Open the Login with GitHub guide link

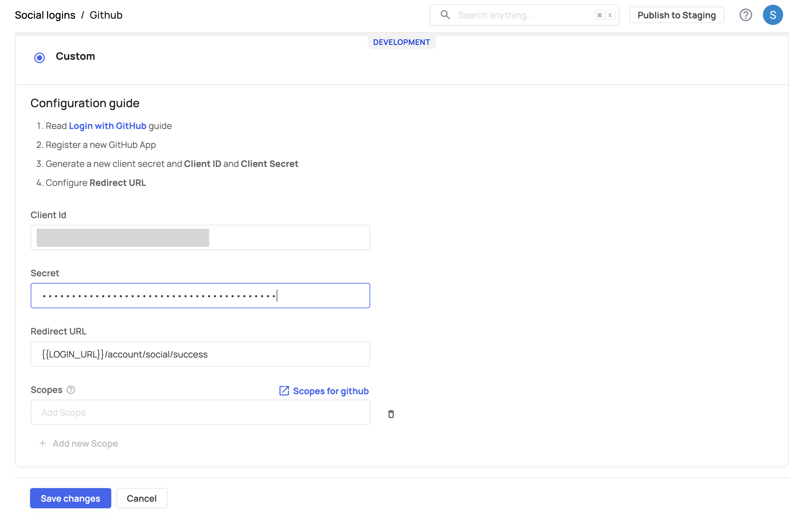pyautogui.click(x=107, y=126)
